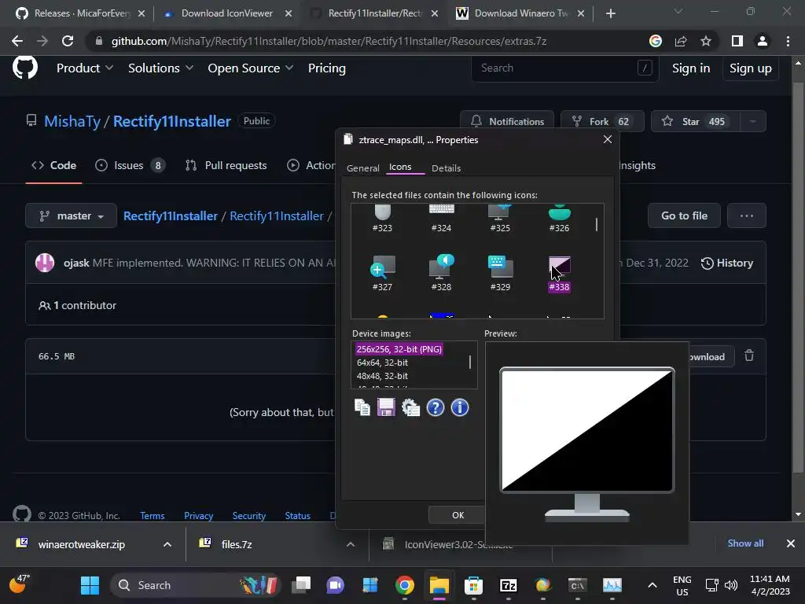This screenshot has width=805, height=604.
Task: Open 7-Zip from the taskbar
Action: (x=509, y=585)
